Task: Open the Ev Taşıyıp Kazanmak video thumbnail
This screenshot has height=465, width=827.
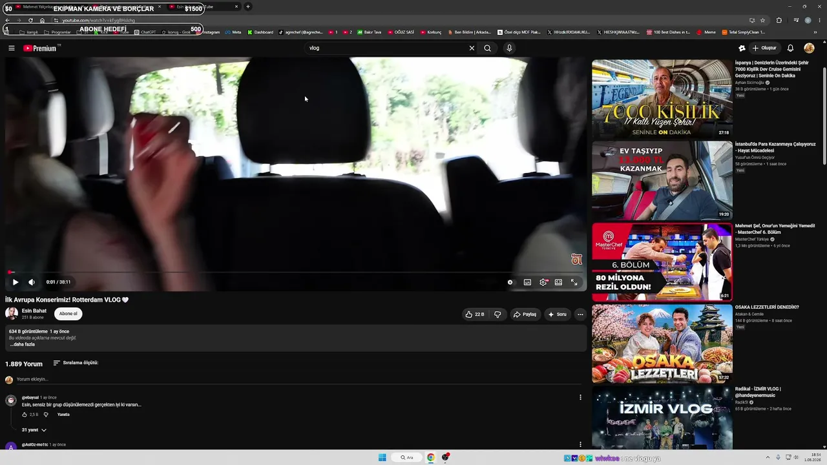Action: coord(662,180)
